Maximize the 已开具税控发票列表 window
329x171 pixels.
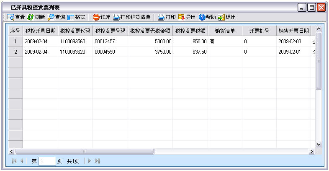tap(311, 8)
